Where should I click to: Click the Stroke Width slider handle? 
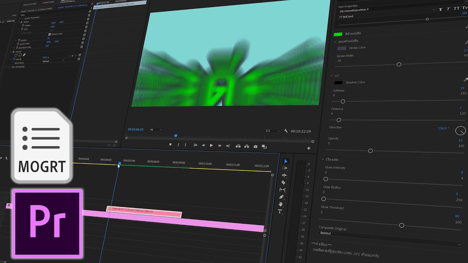point(399,64)
